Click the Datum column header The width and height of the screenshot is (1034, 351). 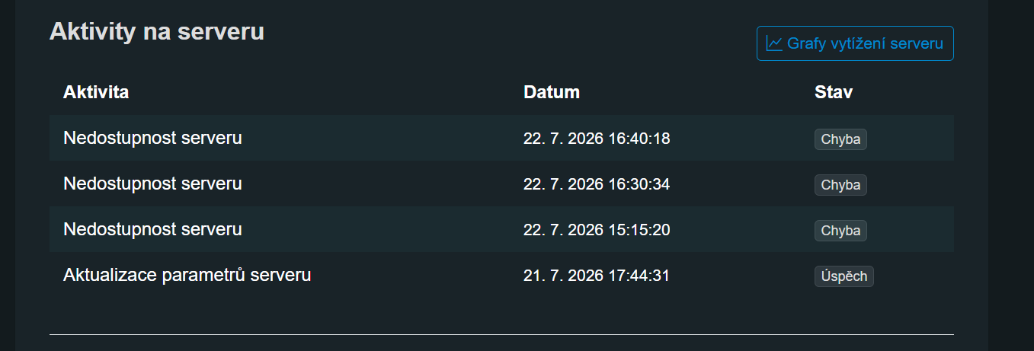[552, 92]
